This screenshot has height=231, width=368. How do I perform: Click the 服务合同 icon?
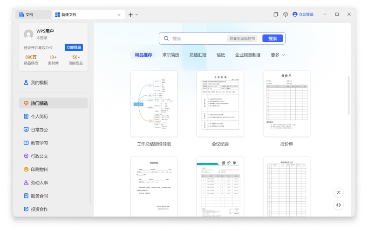tap(26, 196)
